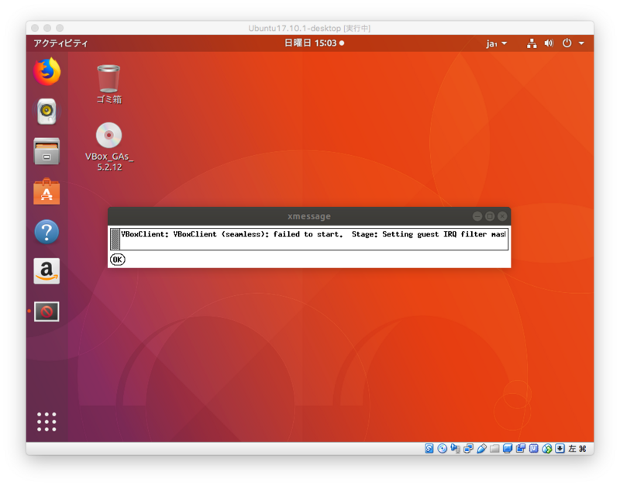Click the VirtualBox audio indicator
Image resolution: width=620 pixels, height=486 pixels.
[455, 449]
